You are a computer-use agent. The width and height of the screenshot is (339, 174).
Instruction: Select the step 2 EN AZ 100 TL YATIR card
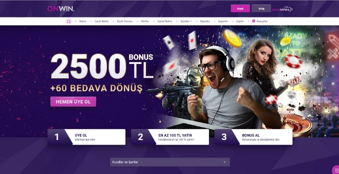pos(170,137)
